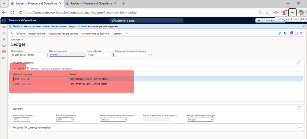Click the Open in Office icon
Viewport: 307px width, 139px height.
(x=285, y=33)
